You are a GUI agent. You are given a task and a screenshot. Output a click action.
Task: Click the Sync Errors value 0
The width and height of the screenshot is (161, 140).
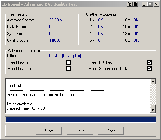(50, 34)
